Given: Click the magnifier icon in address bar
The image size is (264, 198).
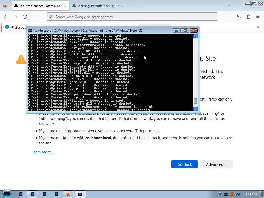Looking at the screenshot, I should [51, 16].
